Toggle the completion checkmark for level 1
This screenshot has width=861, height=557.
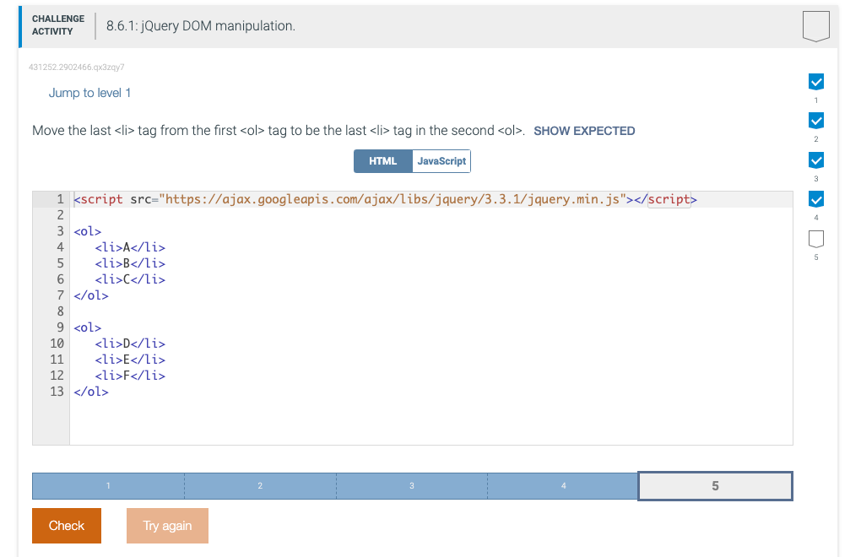point(815,82)
